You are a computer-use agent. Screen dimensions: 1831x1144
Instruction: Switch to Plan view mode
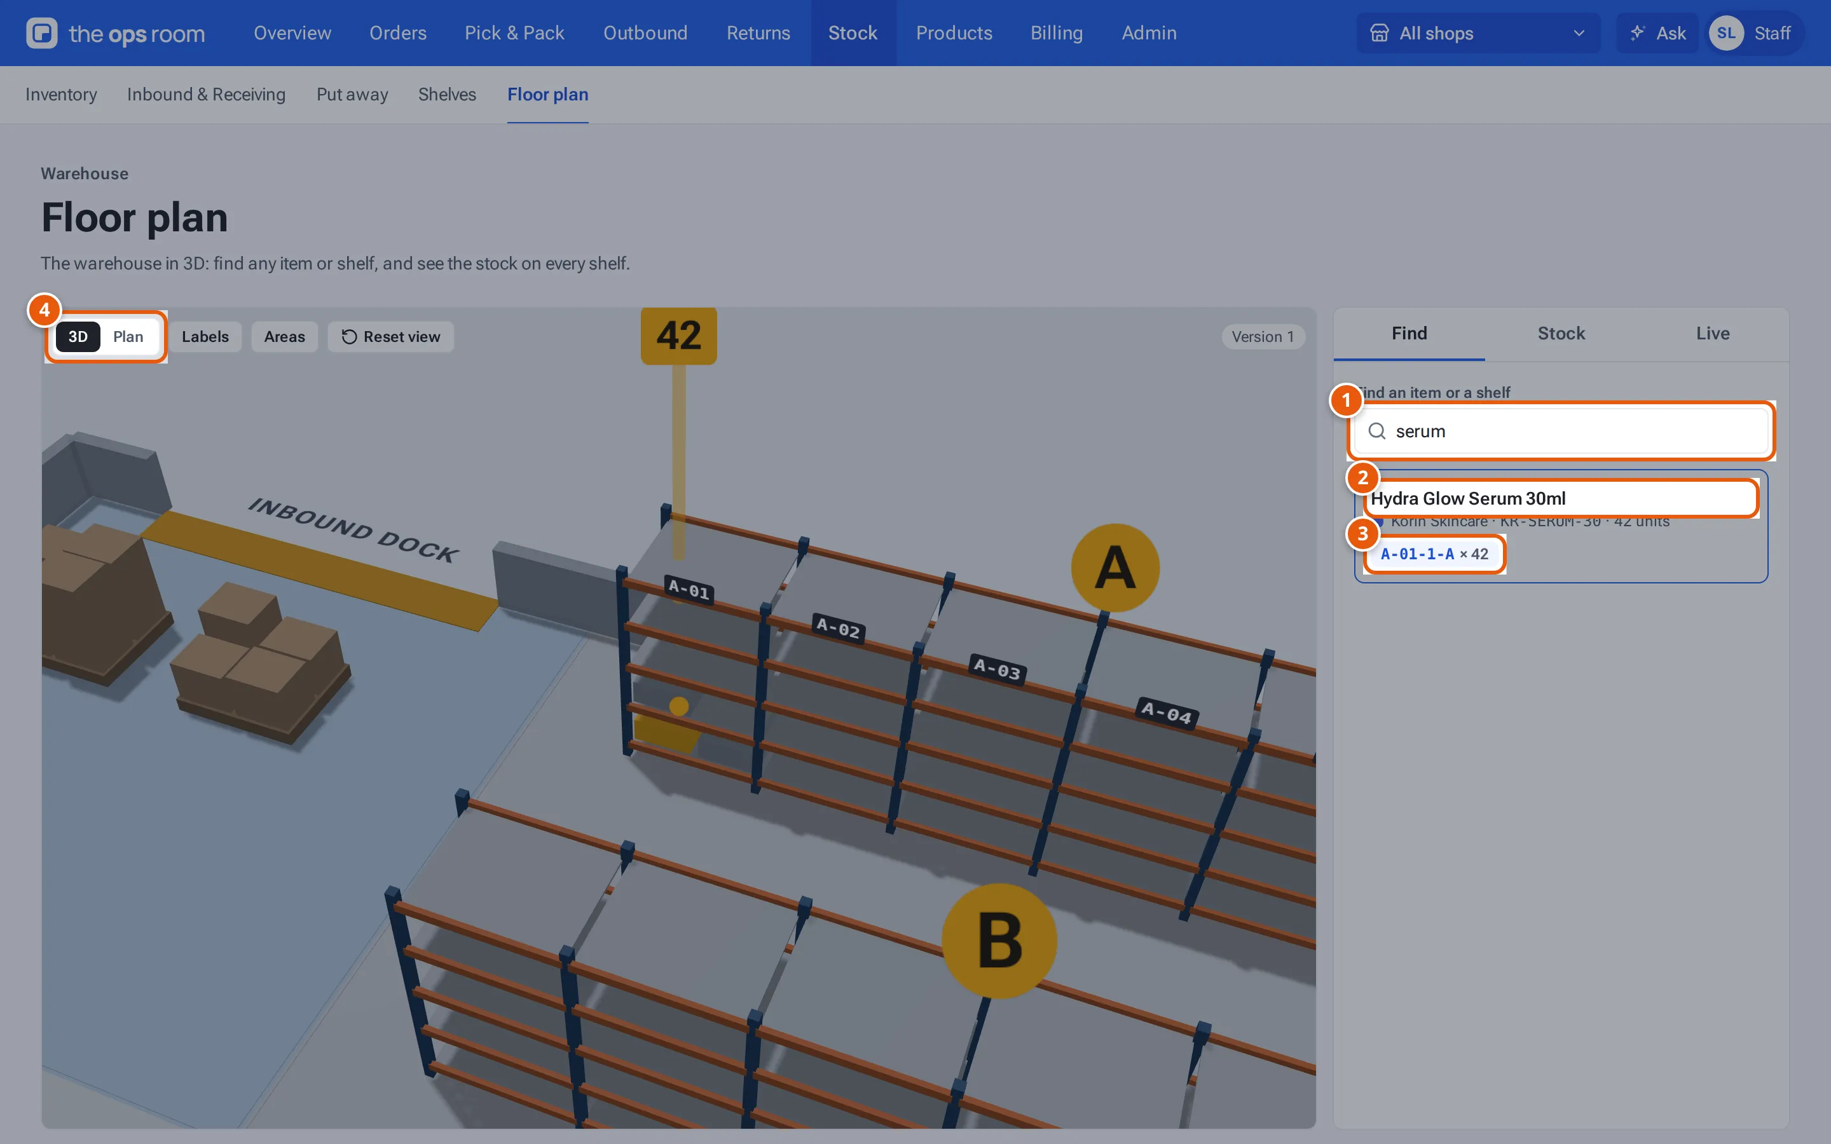(x=128, y=337)
